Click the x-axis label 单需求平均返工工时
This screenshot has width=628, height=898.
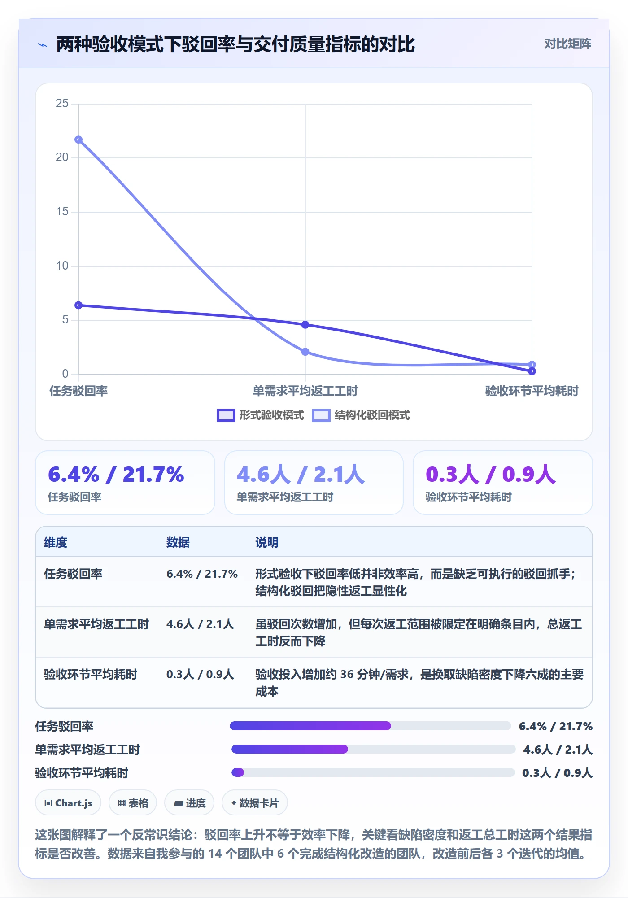click(x=305, y=391)
